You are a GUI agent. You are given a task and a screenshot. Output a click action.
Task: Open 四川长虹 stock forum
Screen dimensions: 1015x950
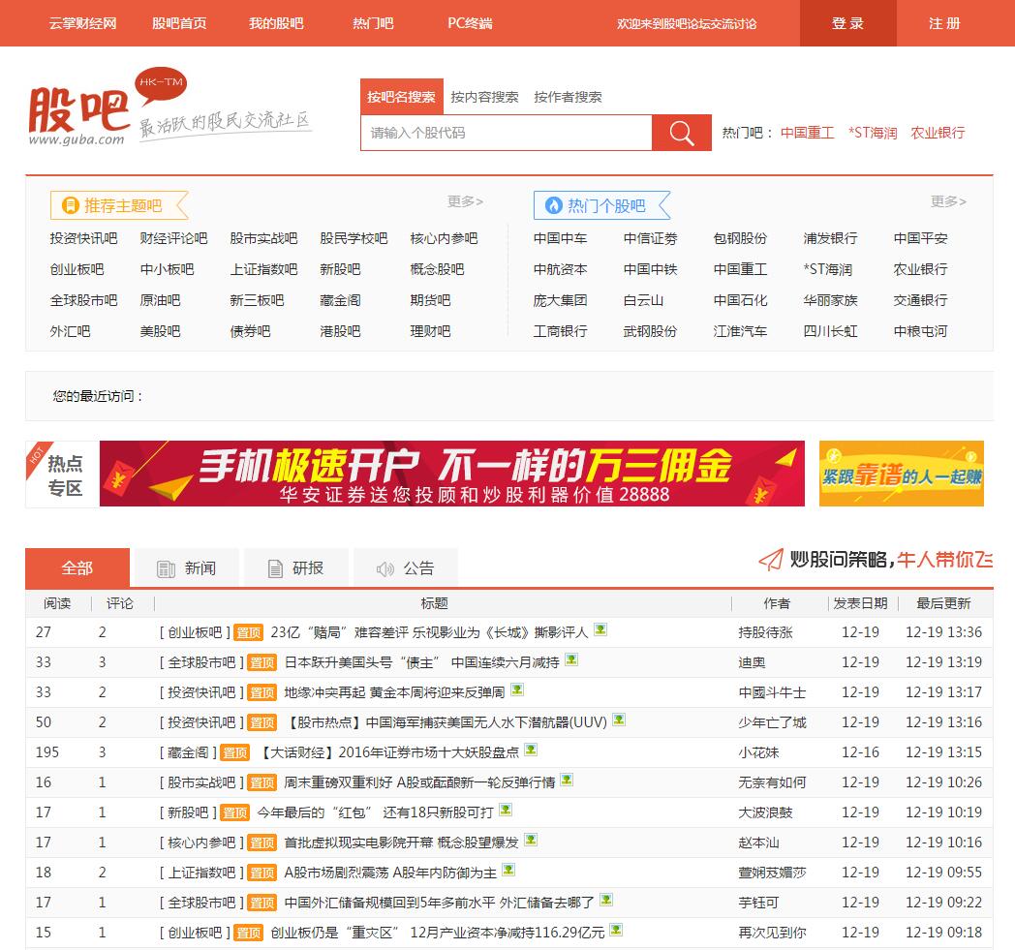[831, 331]
